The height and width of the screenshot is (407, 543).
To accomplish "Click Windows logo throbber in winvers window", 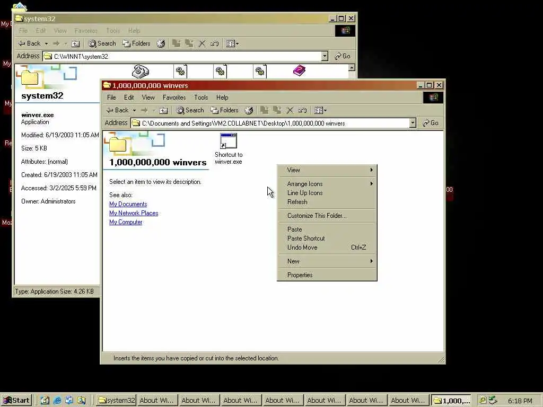I will coord(433,98).
